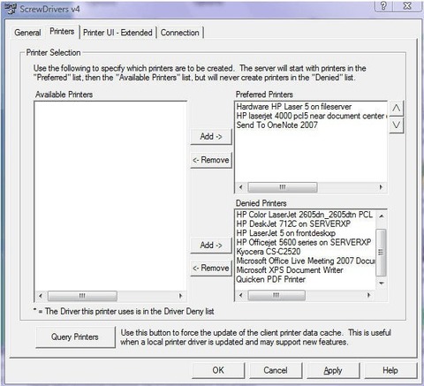Click the left scroll arrow of the Available Printers list
This screenshot has width=424, height=386.
[41, 296]
